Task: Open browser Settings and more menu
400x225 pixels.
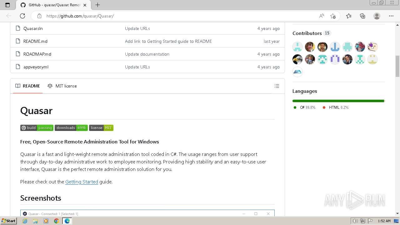Action: click(x=391, y=16)
